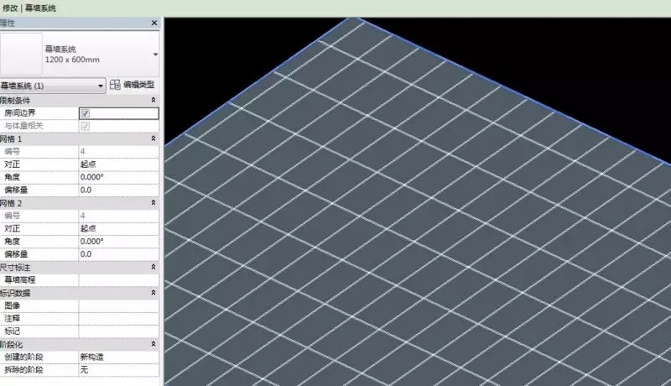Click the 角度 field under 网格 2
The height and width of the screenshot is (386, 671).
[119, 242]
